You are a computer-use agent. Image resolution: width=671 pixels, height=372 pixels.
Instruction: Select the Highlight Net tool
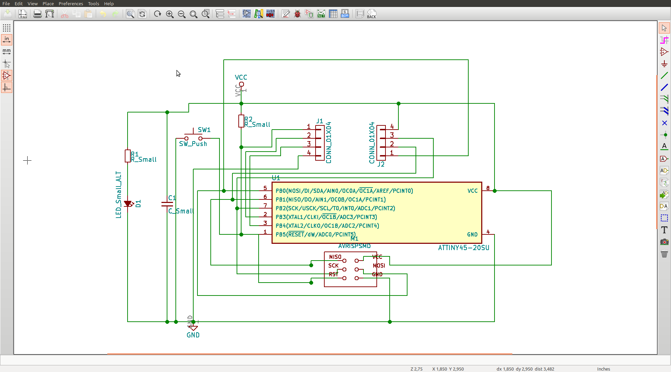pos(664,40)
